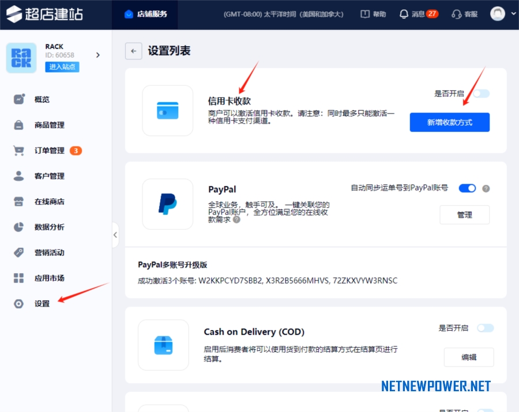Click the store ID text ID: 60658
The height and width of the screenshot is (412, 519).
[x=59, y=55]
